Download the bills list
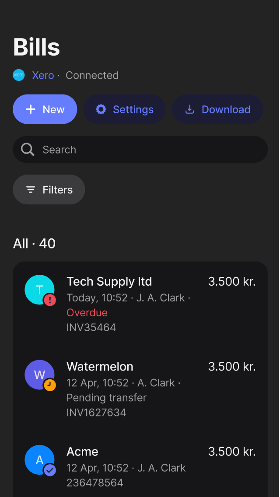 click(x=217, y=109)
